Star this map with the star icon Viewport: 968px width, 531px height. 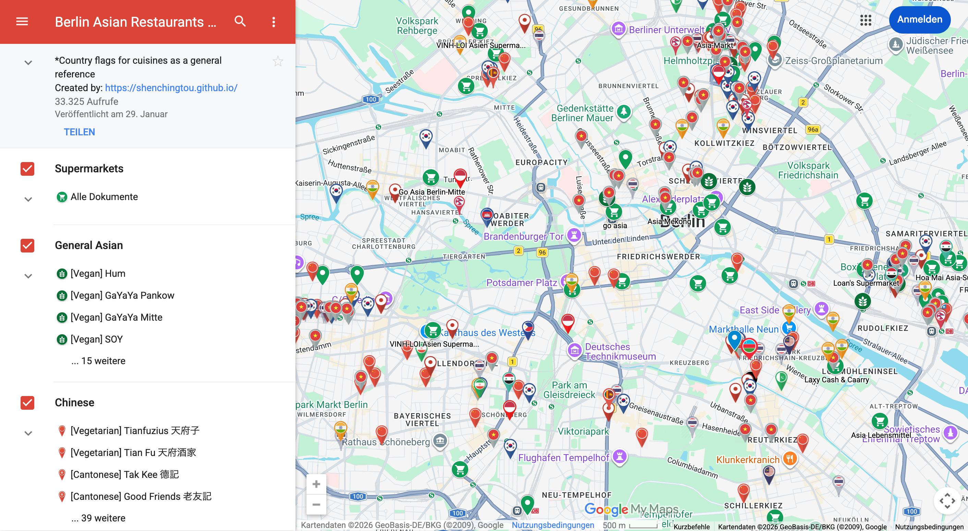click(278, 61)
